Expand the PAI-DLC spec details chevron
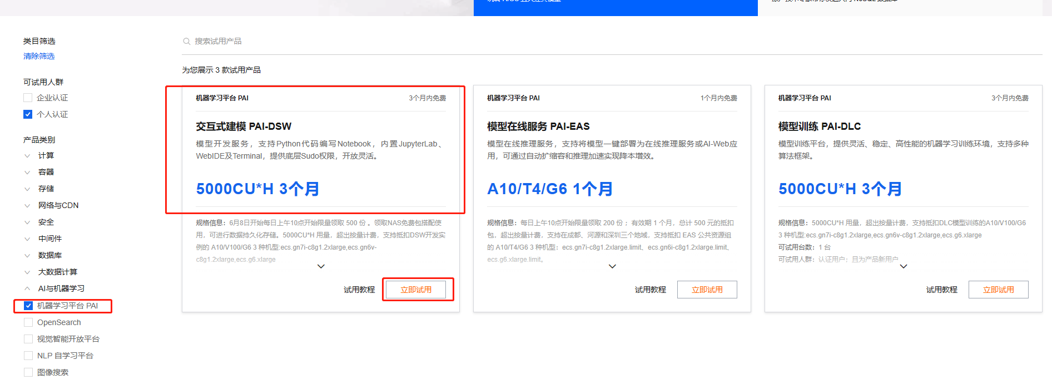The width and height of the screenshot is (1052, 380). tap(904, 266)
